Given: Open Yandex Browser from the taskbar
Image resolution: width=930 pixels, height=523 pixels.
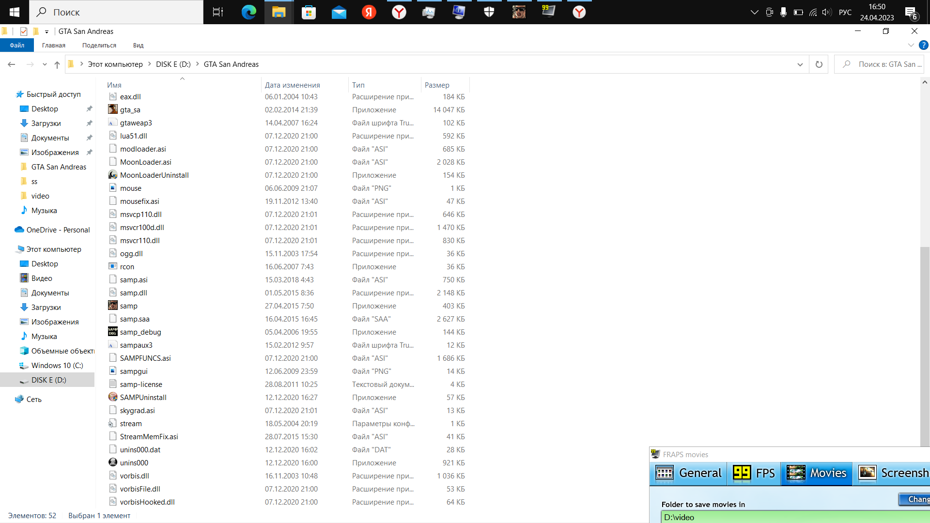Looking at the screenshot, I should point(399,12).
